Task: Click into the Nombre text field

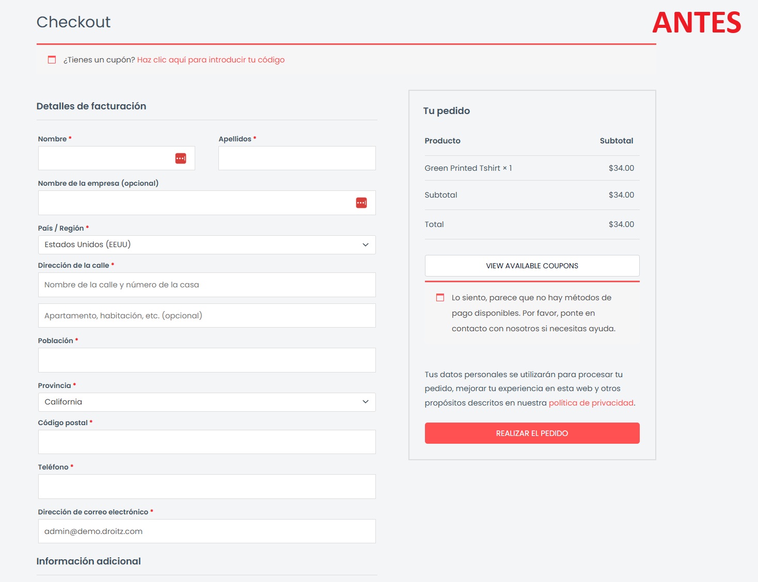Action: 103,158
